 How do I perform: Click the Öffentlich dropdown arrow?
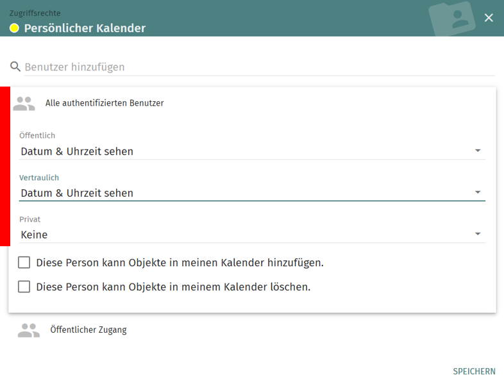click(478, 151)
